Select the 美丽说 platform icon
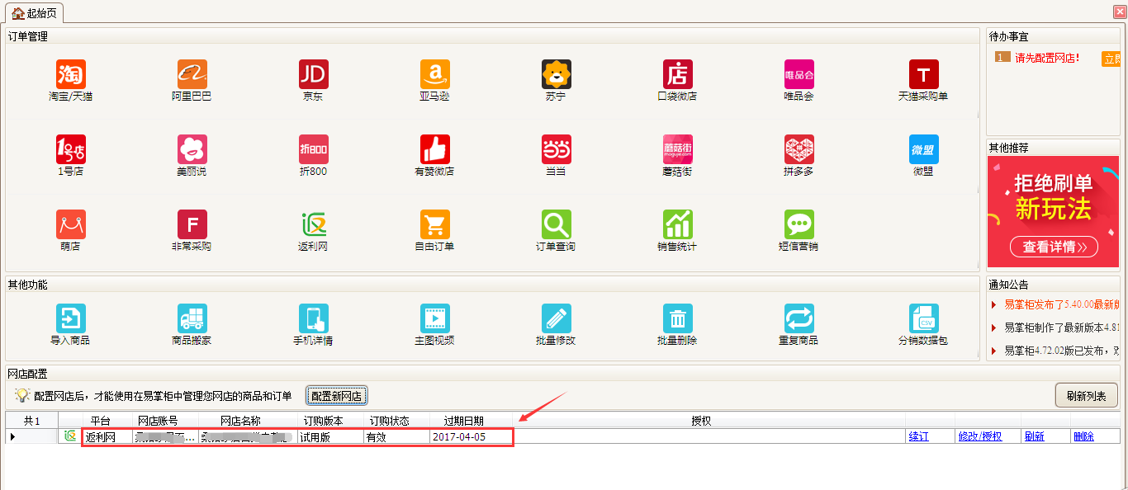This screenshot has width=1128, height=490. point(192,149)
